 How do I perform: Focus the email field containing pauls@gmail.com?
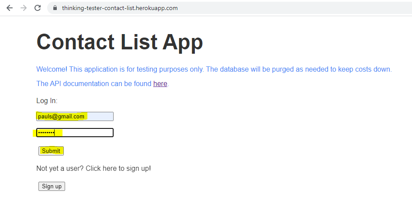(75, 116)
